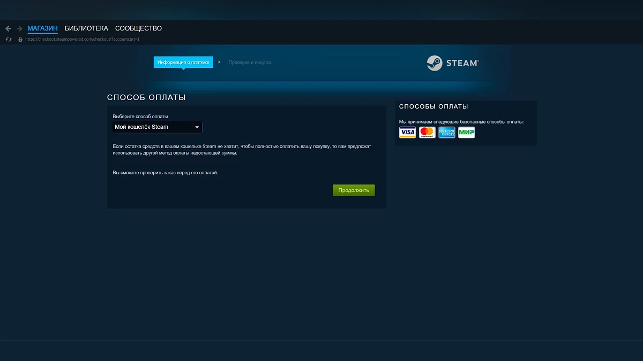Click the checkout URL address field
Screen dimensions: 643x361
coord(82,39)
